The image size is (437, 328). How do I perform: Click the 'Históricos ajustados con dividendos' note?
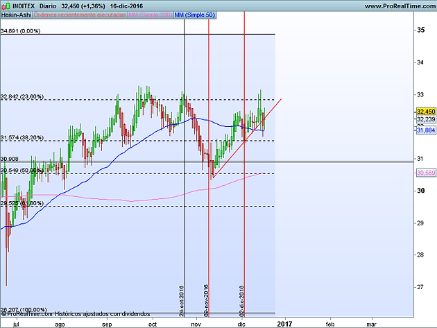pyautogui.click(x=102, y=314)
